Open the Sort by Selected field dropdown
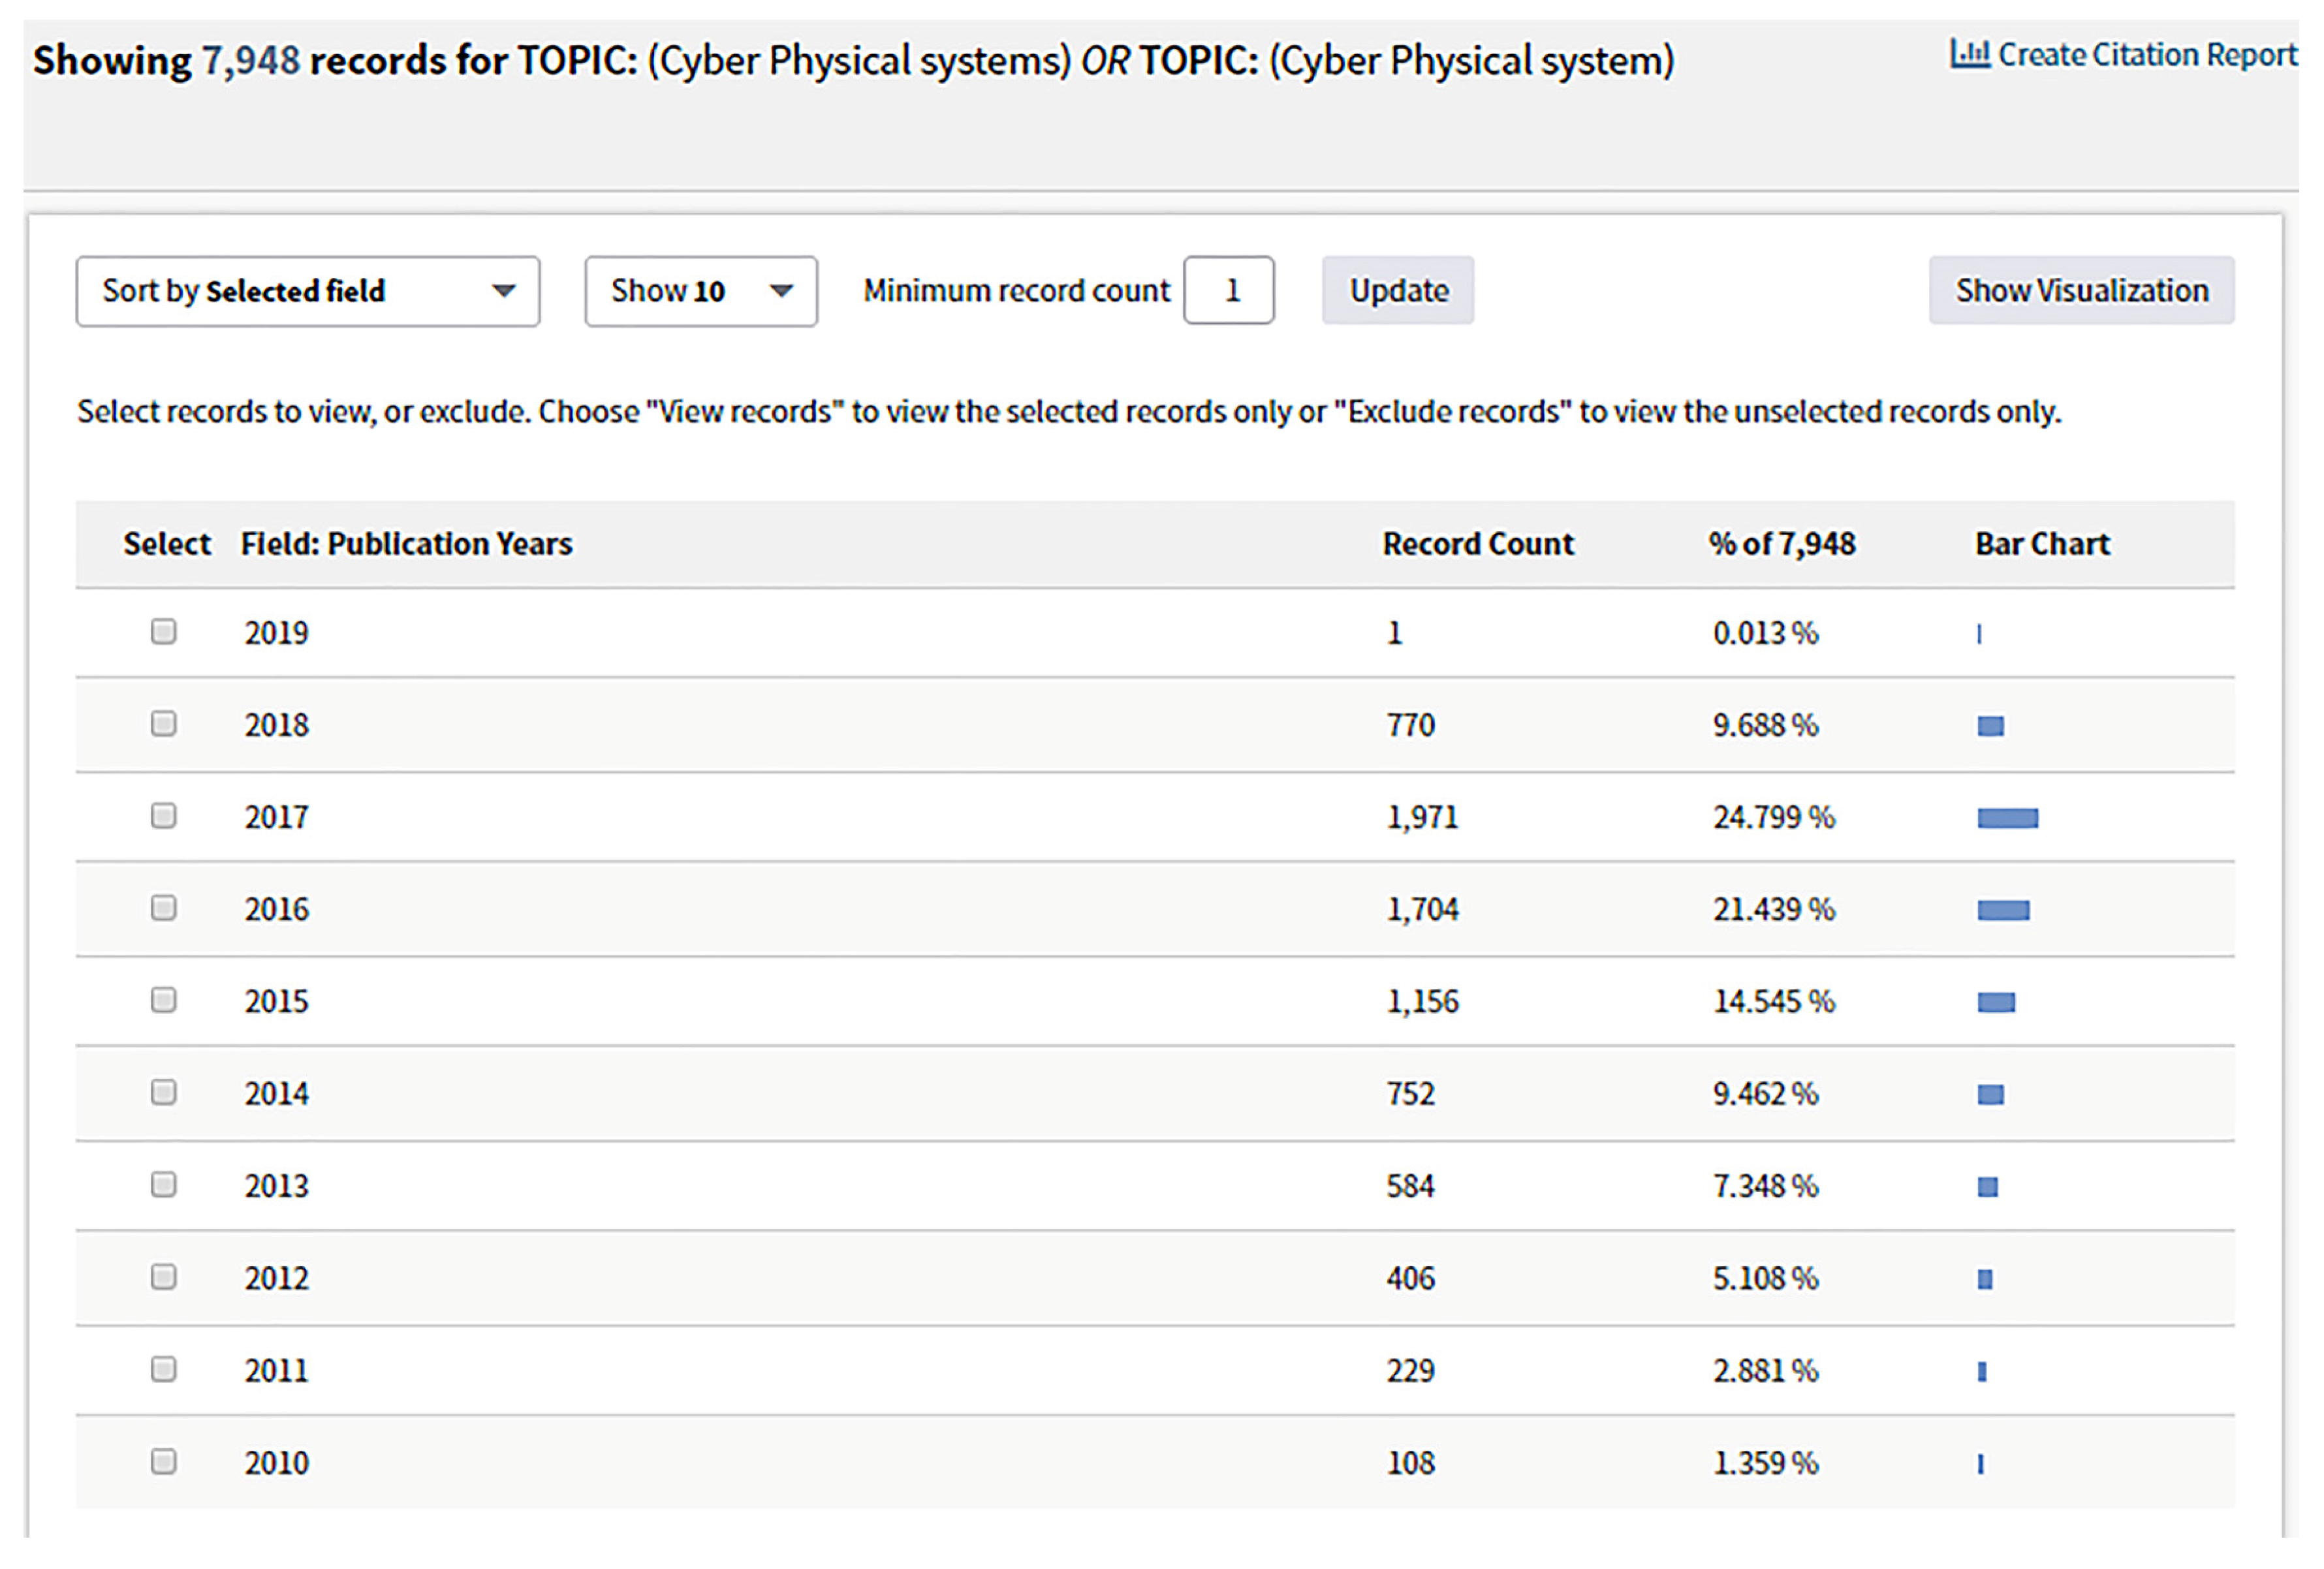 pyautogui.click(x=308, y=291)
